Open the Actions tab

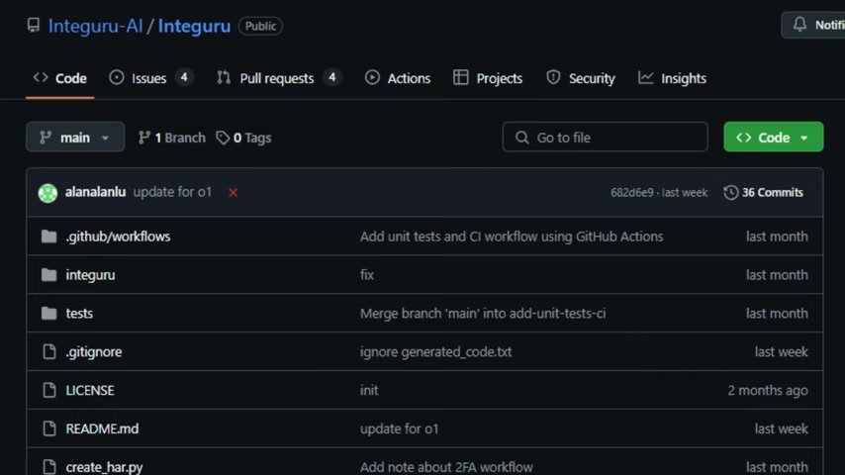pyautogui.click(x=398, y=78)
